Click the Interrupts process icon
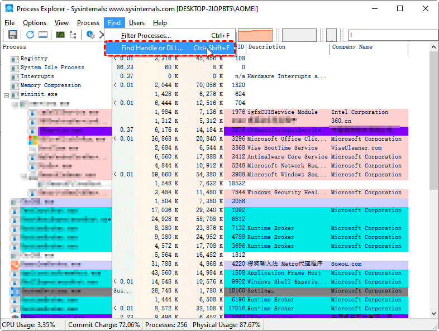The image size is (439, 331). (x=15, y=76)
